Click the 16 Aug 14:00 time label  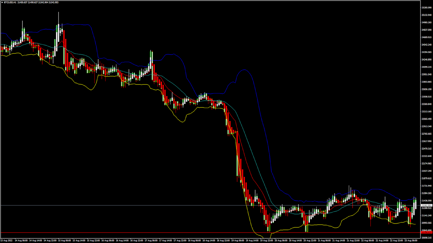tap(122, 241)
